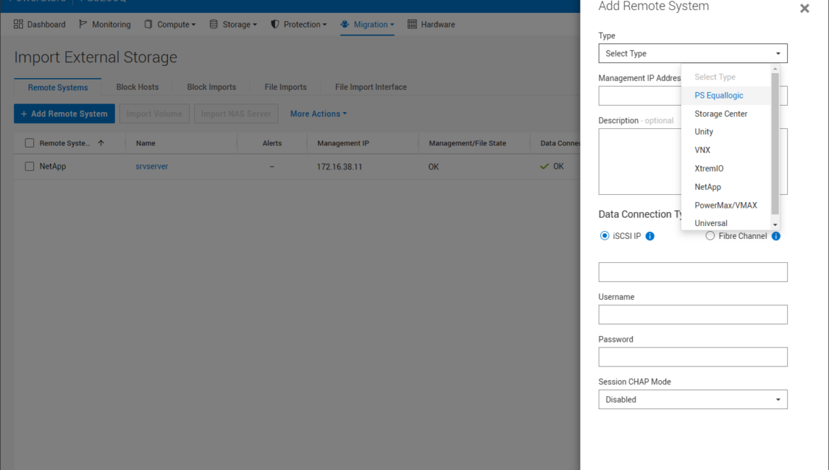Click the type list scrollbar thumb

click(x=775, y=142)
